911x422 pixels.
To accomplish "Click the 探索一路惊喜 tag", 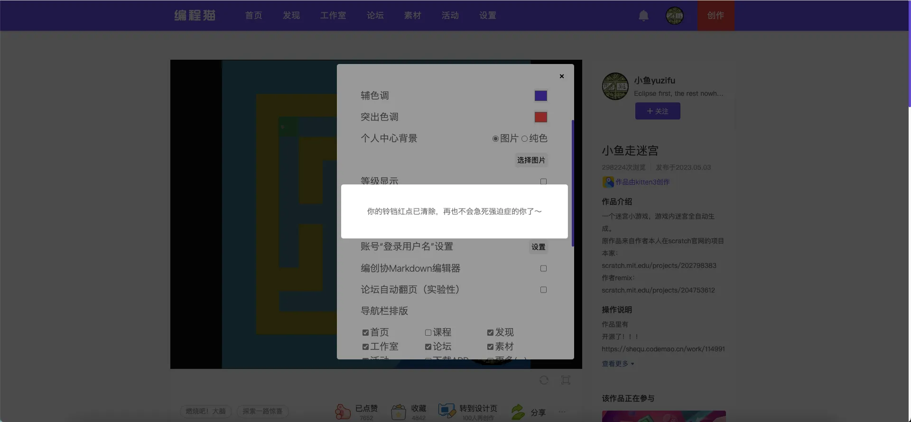I will click(262, 411).
